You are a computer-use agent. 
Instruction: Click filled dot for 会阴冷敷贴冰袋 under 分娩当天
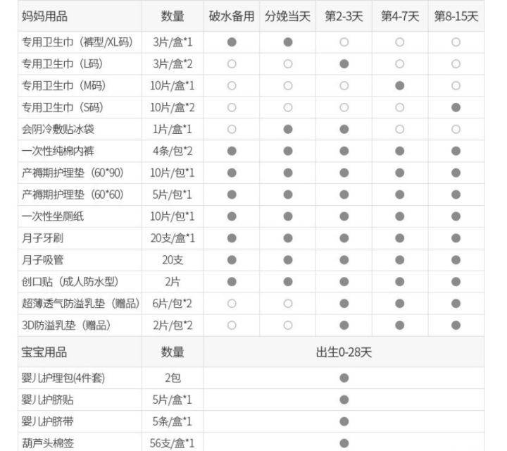click(x=288, y=129)
